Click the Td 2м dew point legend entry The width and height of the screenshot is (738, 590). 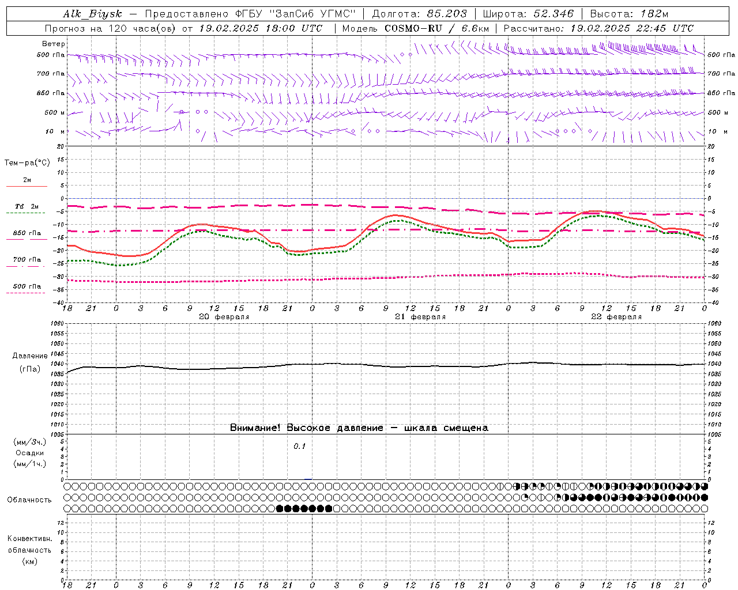pyautogui.click(x=27, y=207)
